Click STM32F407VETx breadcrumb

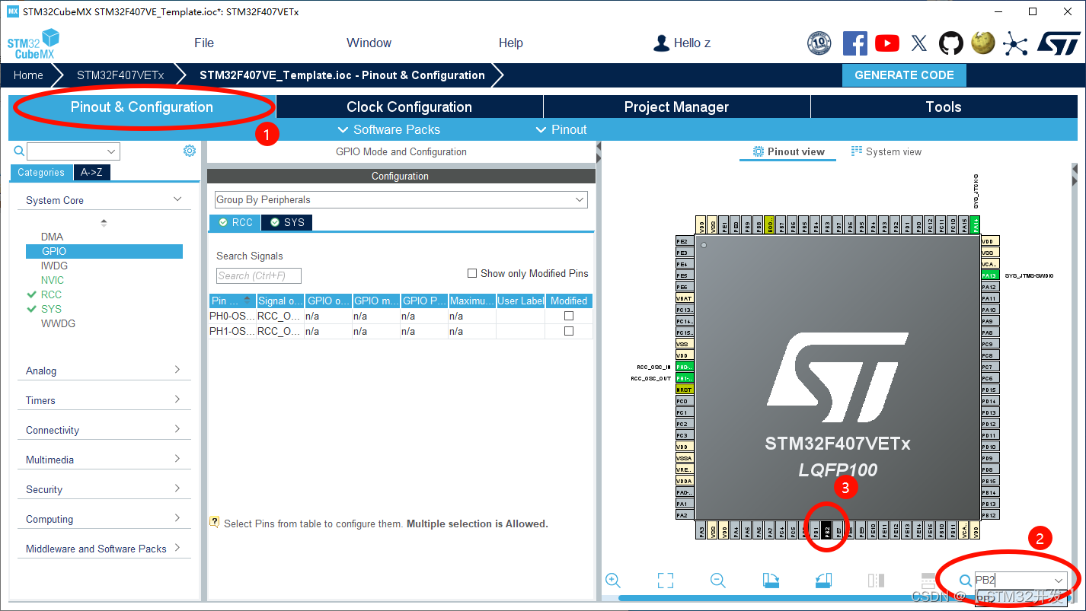(x=120, y=75)
